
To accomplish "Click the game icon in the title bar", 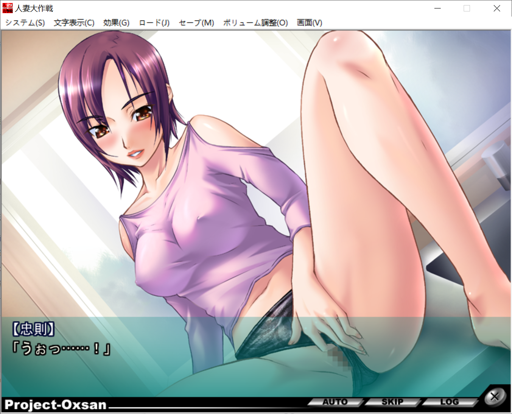I will coord(7,8).
